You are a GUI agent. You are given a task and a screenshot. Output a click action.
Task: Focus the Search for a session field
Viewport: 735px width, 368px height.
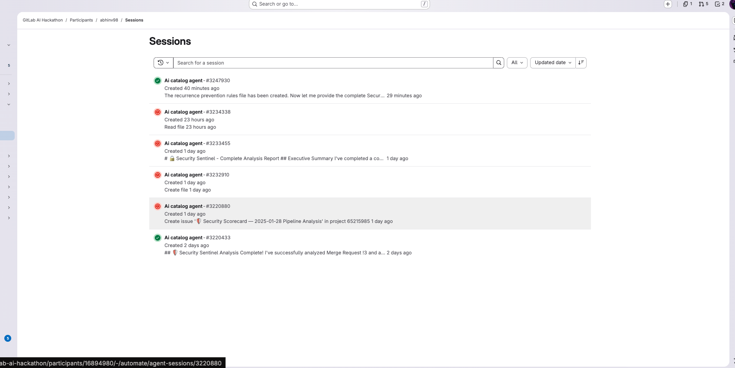[x=333, y=63]
